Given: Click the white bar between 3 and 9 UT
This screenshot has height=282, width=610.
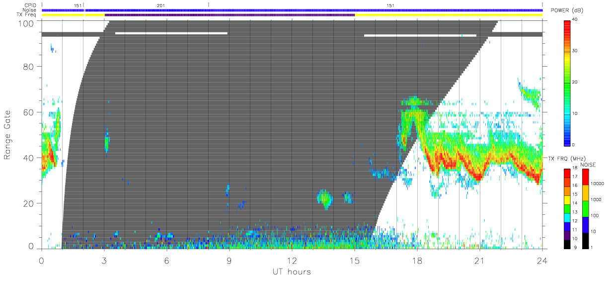Looking at the screenshot, I should pos(171,33).
